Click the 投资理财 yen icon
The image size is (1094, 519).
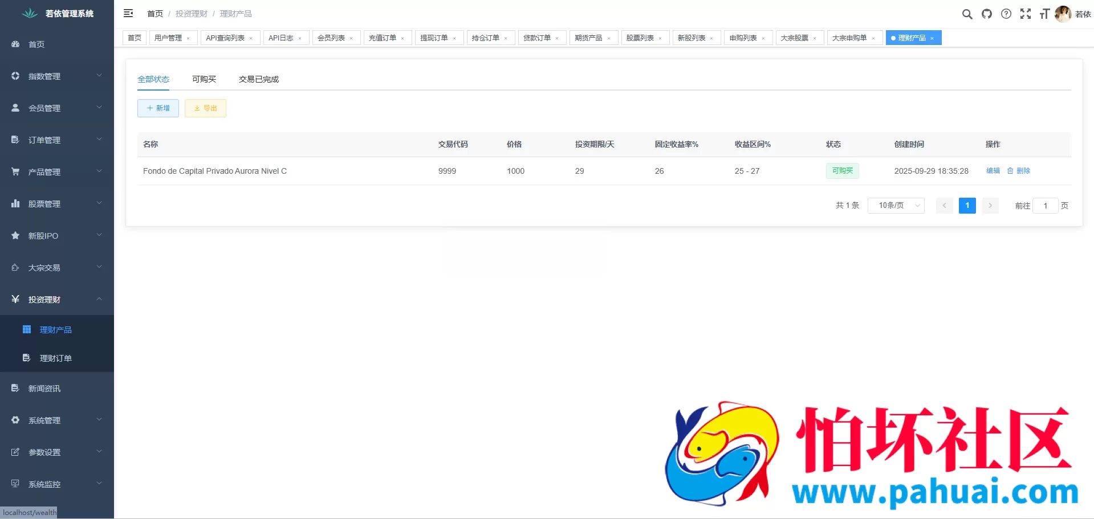click(15, 299)
